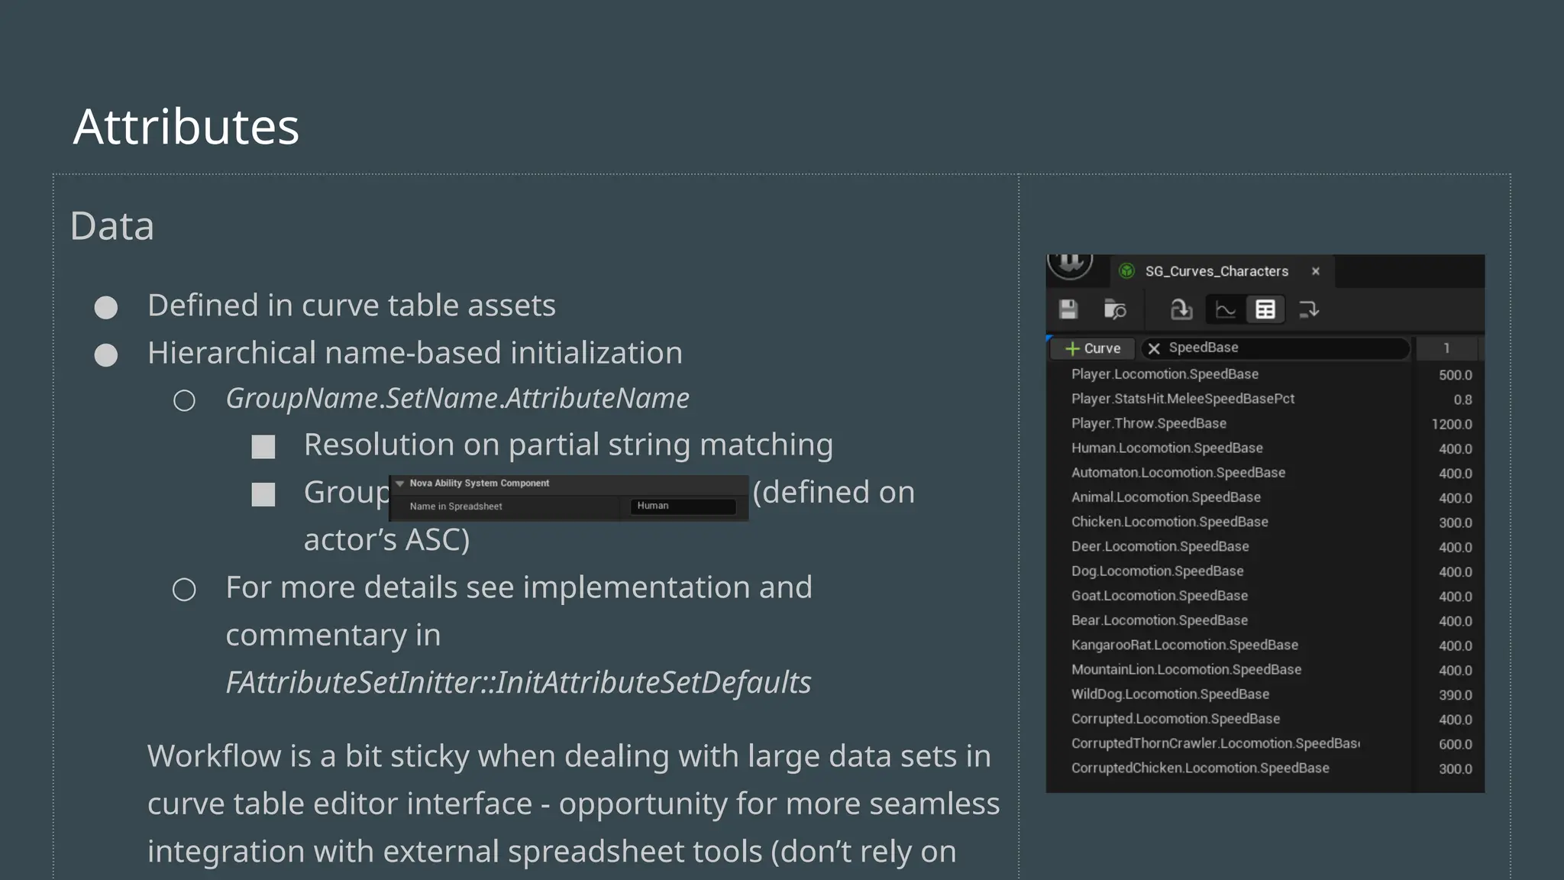The width and height of the screenshot is (1564, 880).
Task: Close the SG_Curves_Characters tab
Action: (x=1316, y=271)
